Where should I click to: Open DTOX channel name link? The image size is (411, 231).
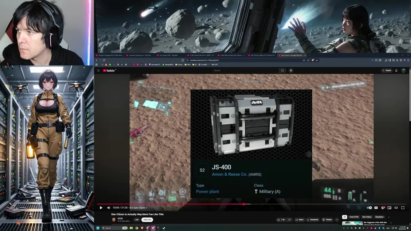(x=120, y=218)
